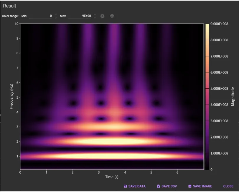The height and width of the screenshot is (192, 239).
Task: Decrease the Max color range value
Action: [x=95, y=18]
